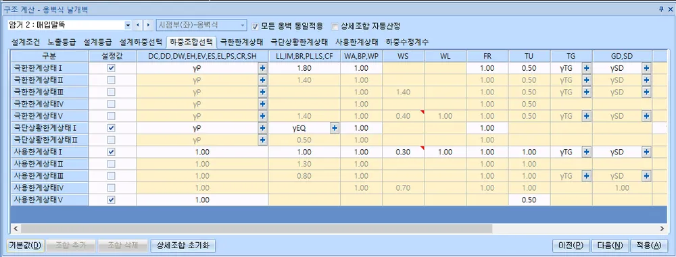Click 1.80 cell in 극한한계상태 I row

click(304, 68)
